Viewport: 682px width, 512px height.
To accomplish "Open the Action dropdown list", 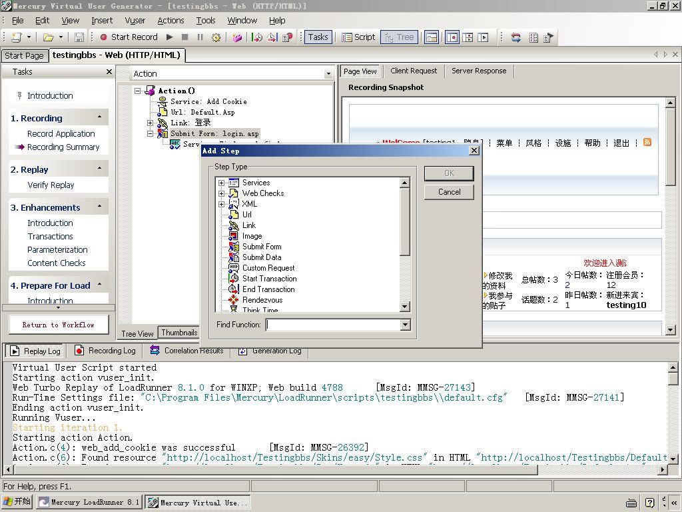I will tap(328, 74).
